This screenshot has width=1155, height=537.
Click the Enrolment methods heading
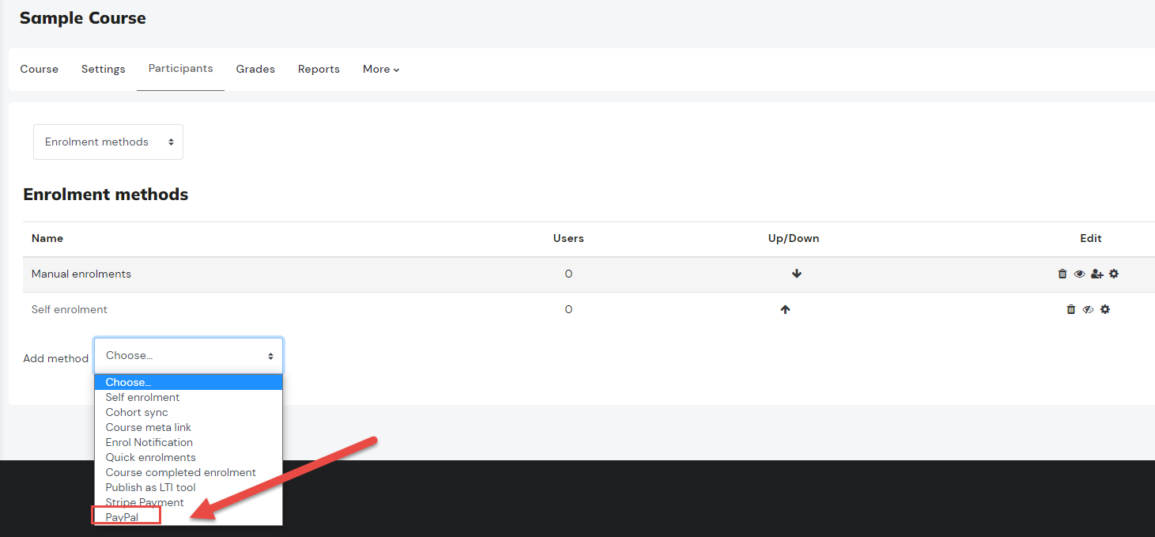coord(106,194)
